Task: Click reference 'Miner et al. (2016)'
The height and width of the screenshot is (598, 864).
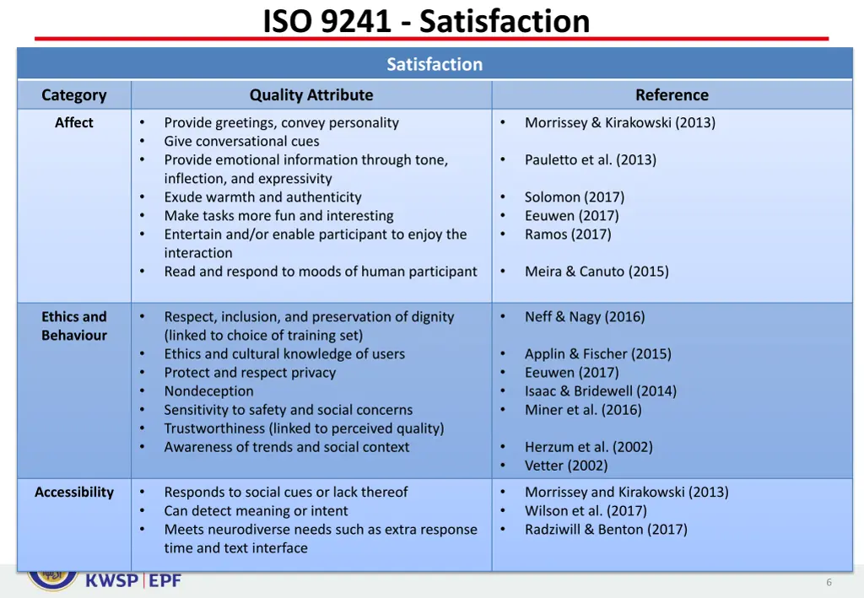Action: pos(583,410)
